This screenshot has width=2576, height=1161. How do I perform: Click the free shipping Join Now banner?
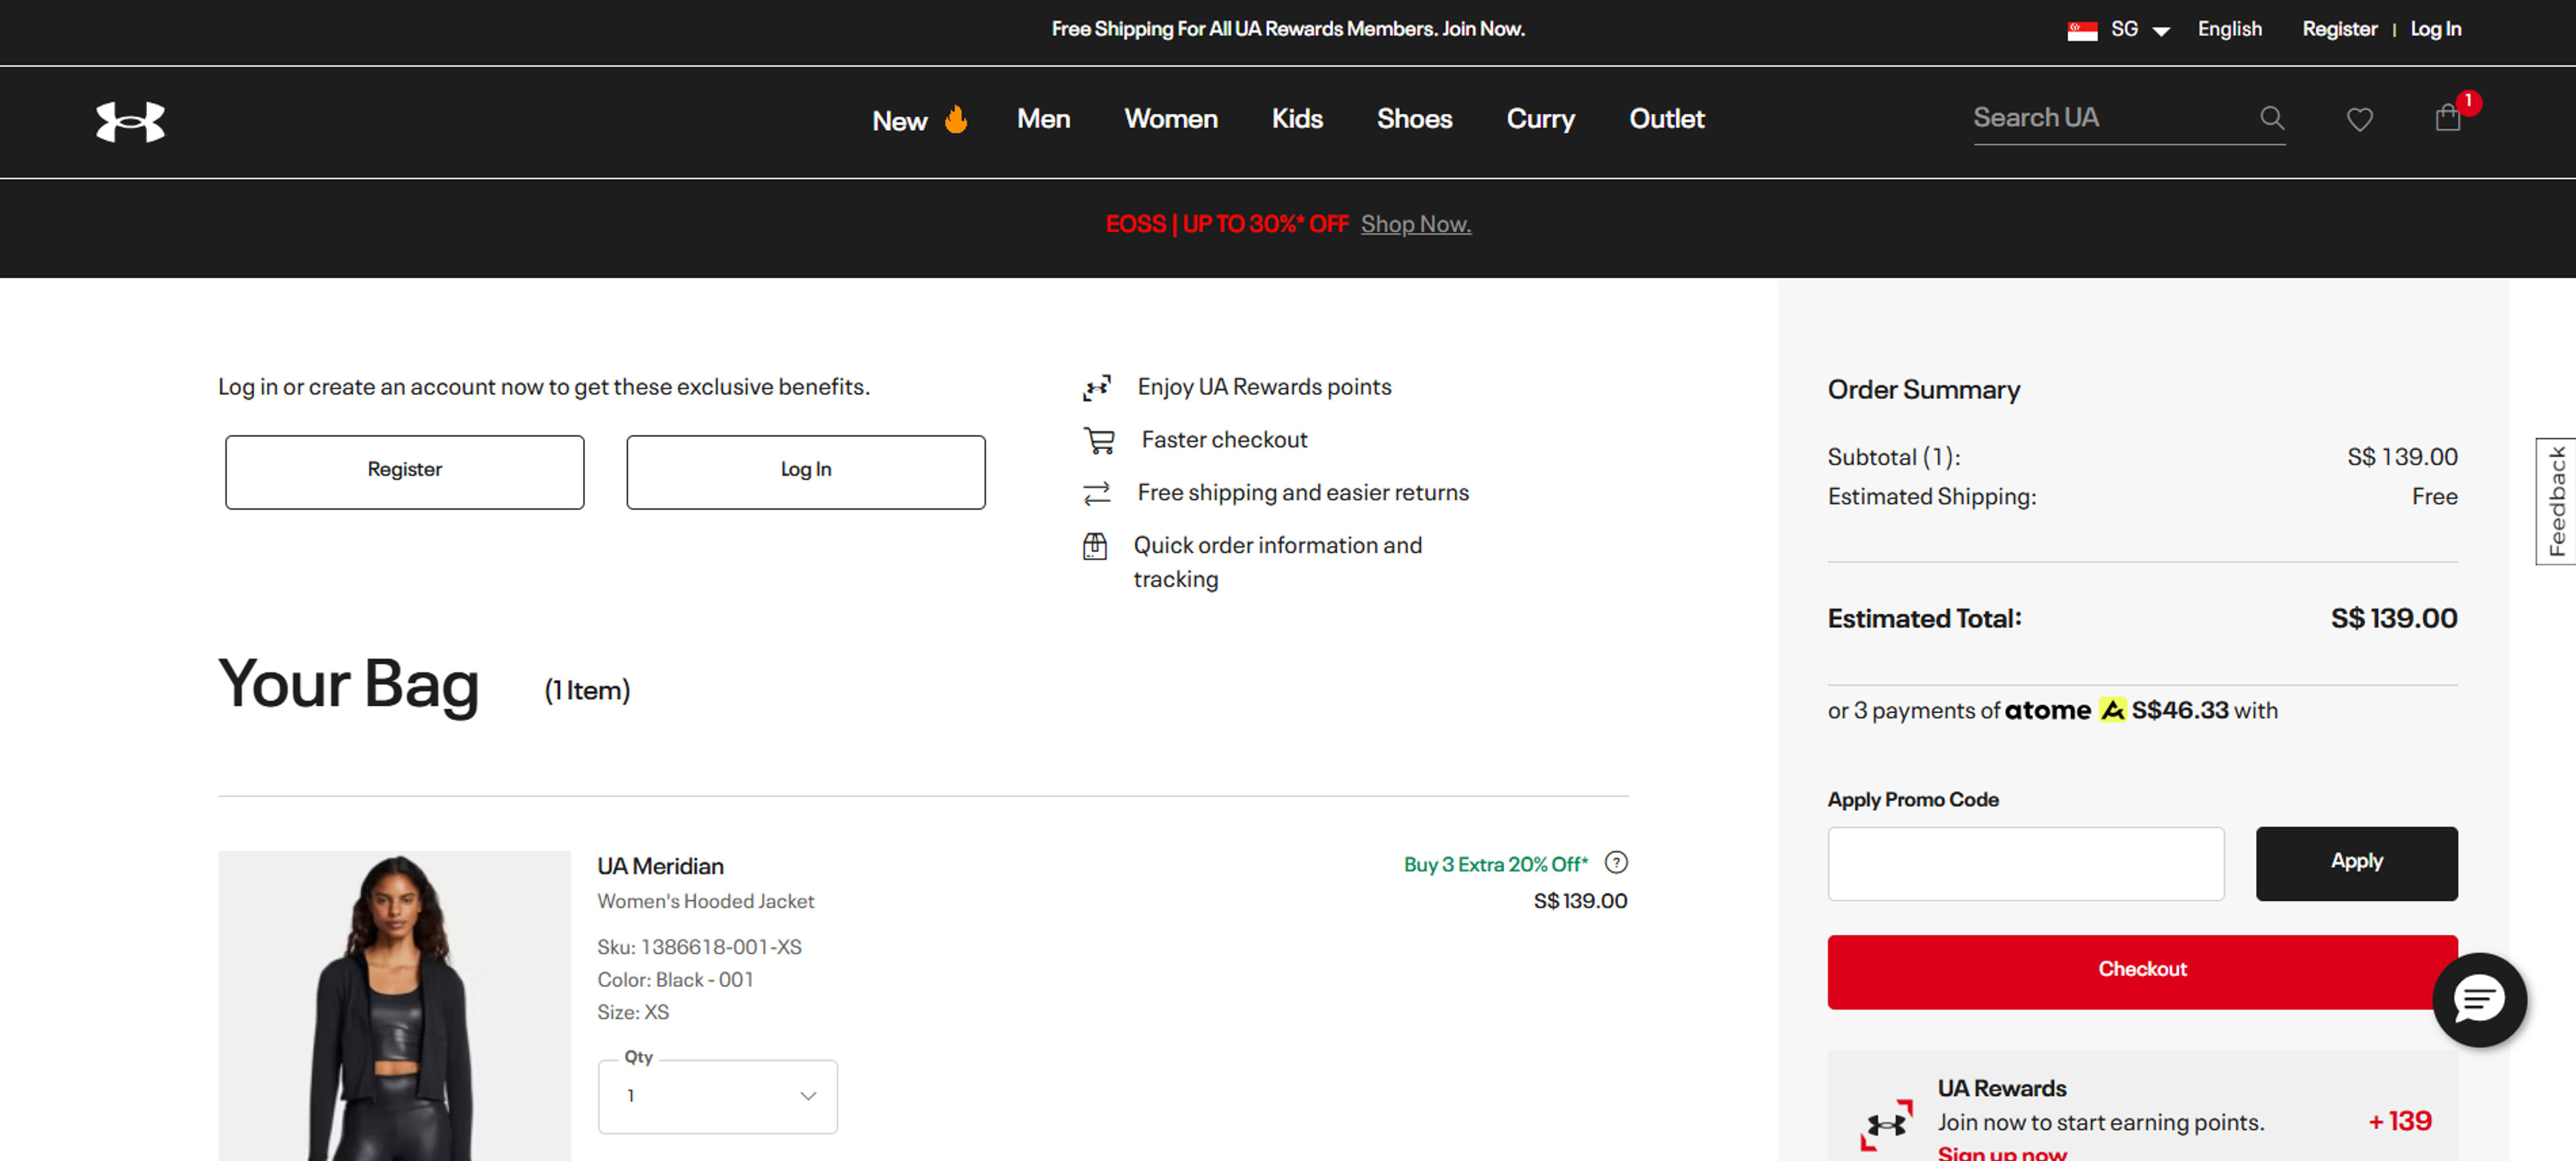[x=1288, y=29]
